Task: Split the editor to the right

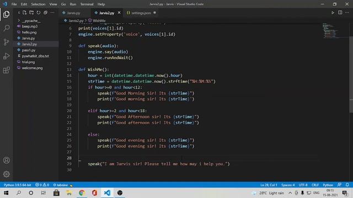Action: coord(340,13)
